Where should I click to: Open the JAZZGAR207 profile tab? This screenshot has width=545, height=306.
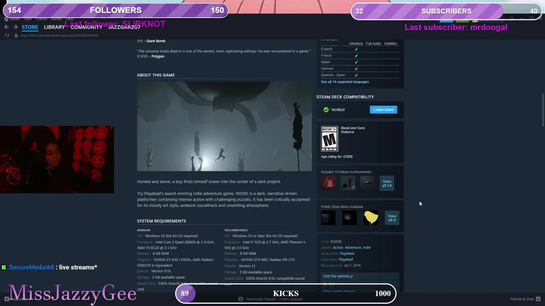124,27
